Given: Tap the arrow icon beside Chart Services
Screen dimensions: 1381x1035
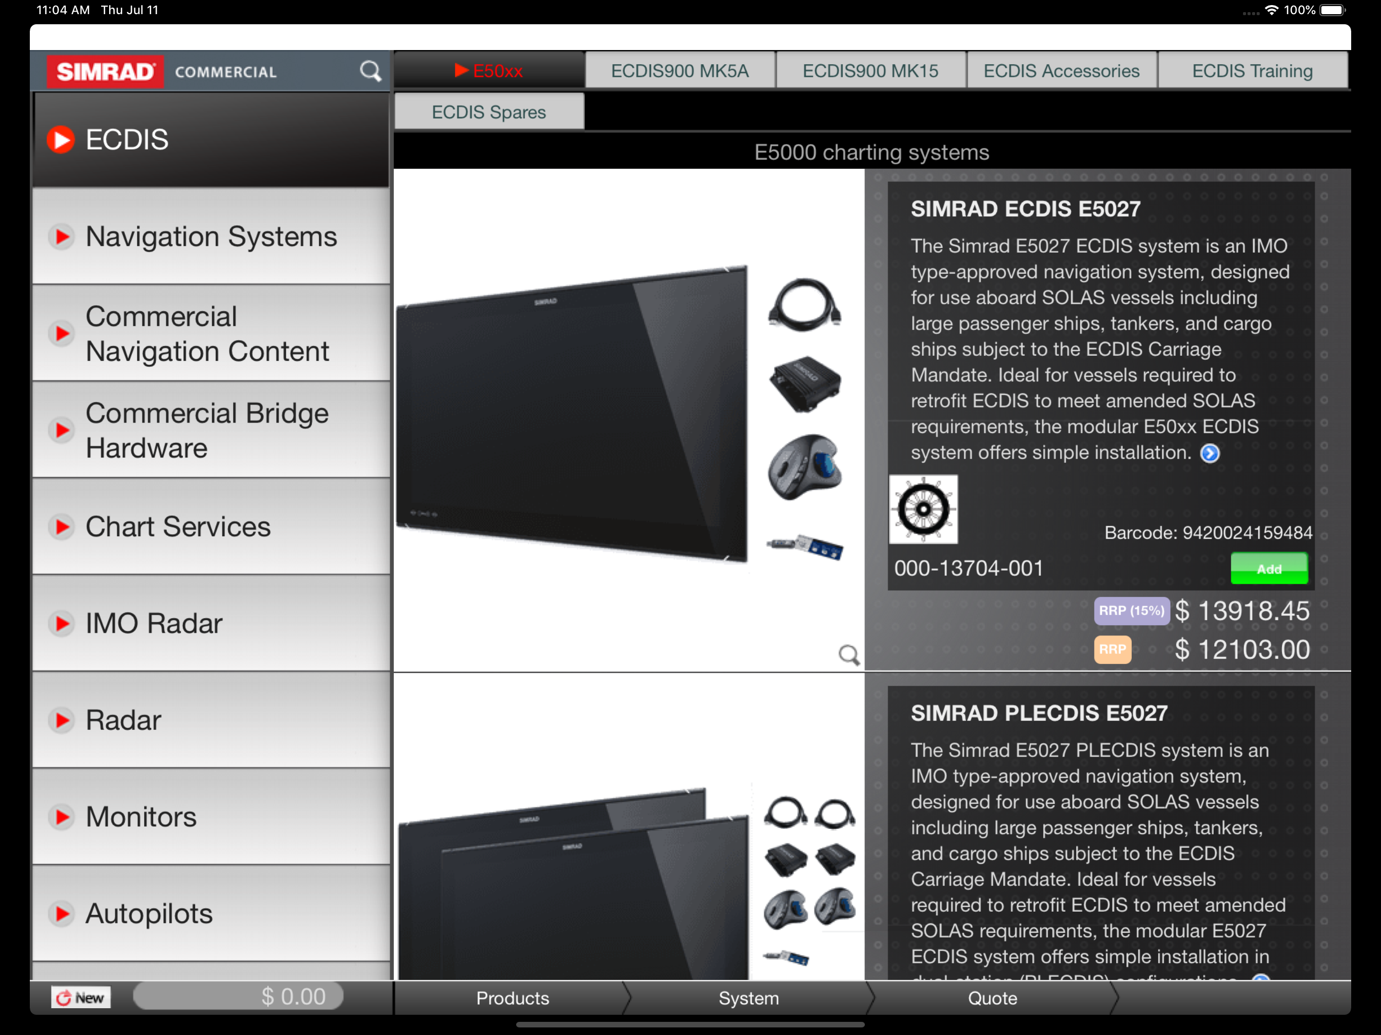Looking at the screenshot, I should [x=61, y=527].
